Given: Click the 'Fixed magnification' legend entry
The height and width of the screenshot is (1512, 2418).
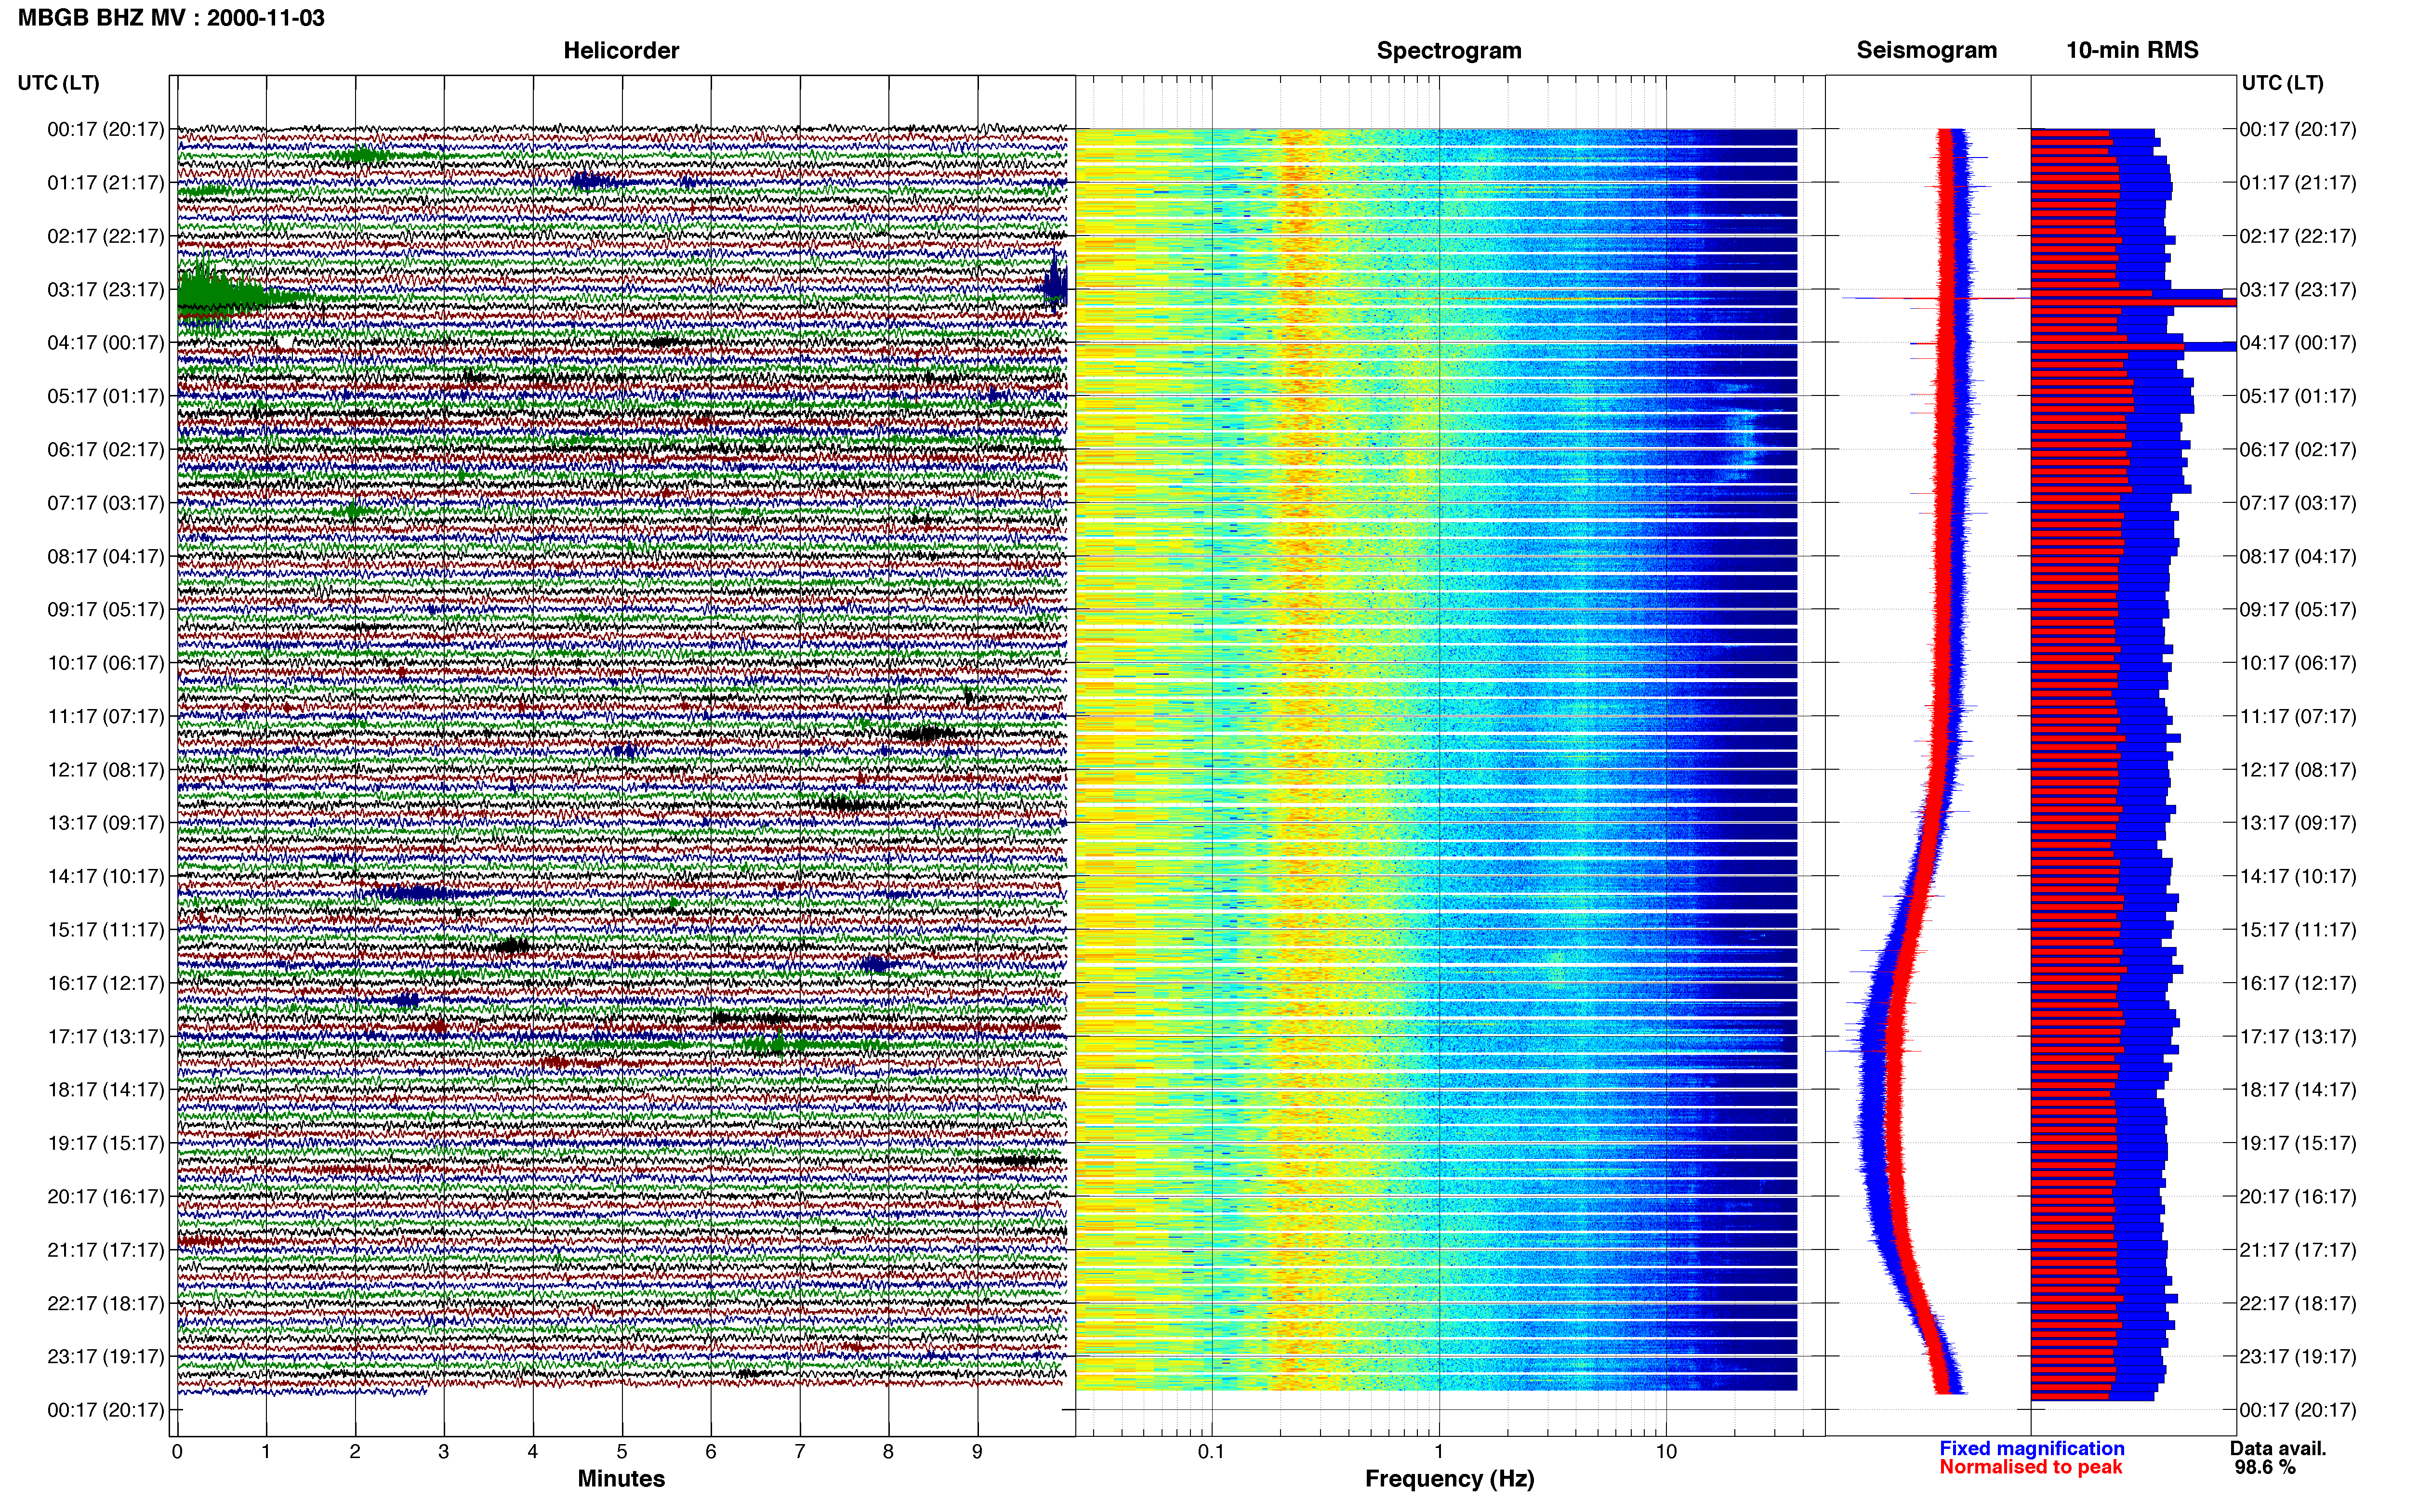Looking at the screenshot, I should 2031,1448.
